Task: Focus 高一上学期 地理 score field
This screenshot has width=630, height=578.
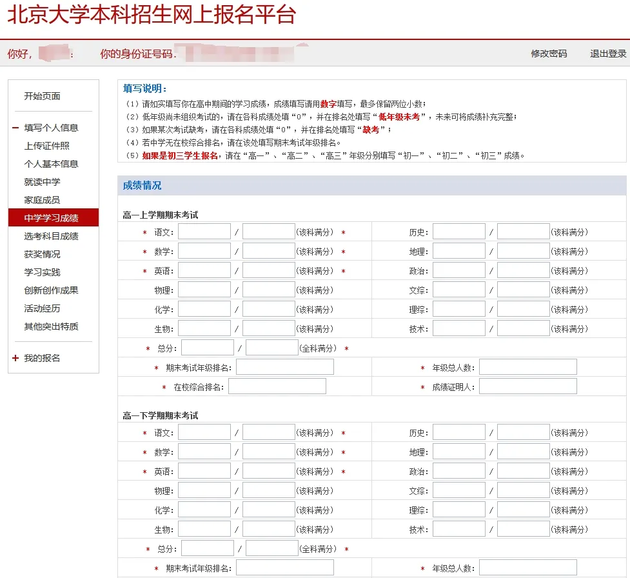Action: point(459,251)
